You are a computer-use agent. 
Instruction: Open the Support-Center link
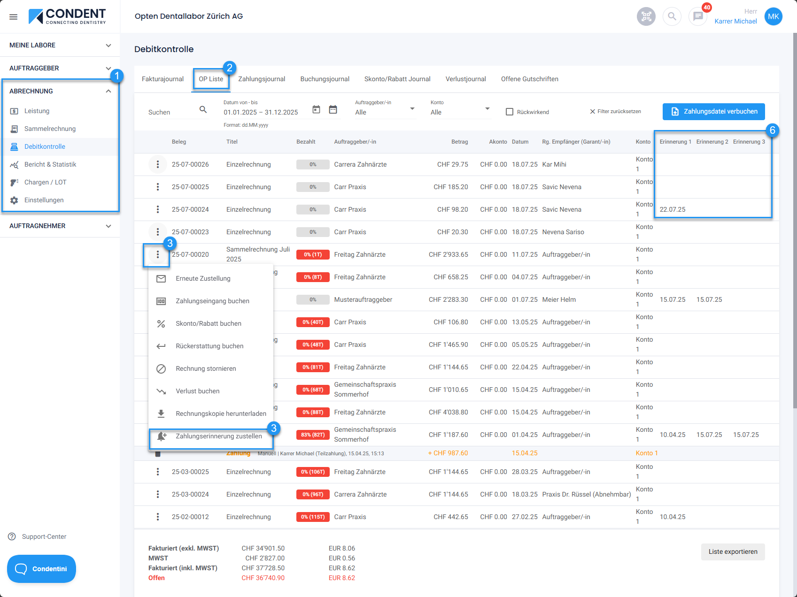click(x=44, y=536)
